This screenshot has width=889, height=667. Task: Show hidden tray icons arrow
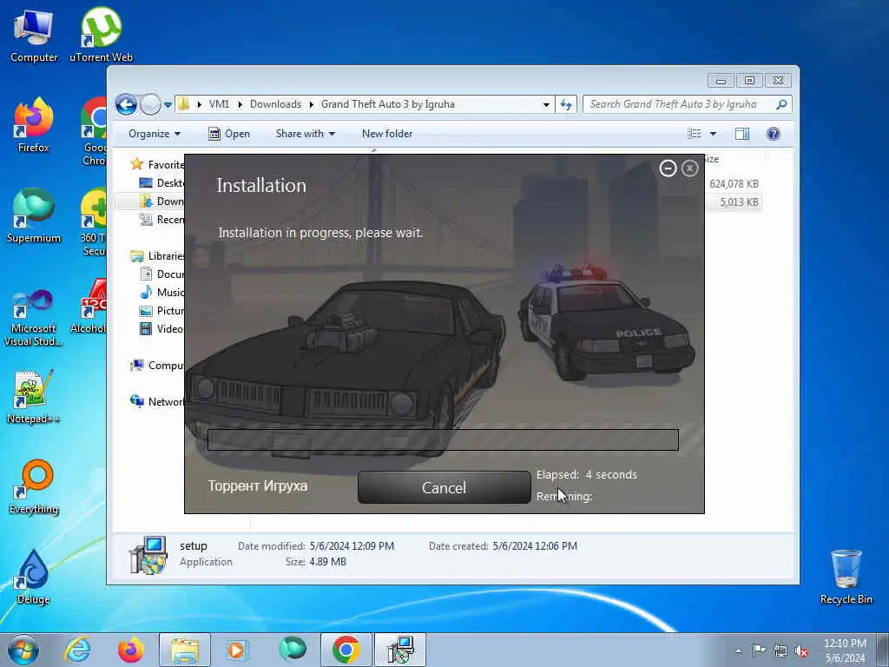pyautogui.click(x=738, y=650)
